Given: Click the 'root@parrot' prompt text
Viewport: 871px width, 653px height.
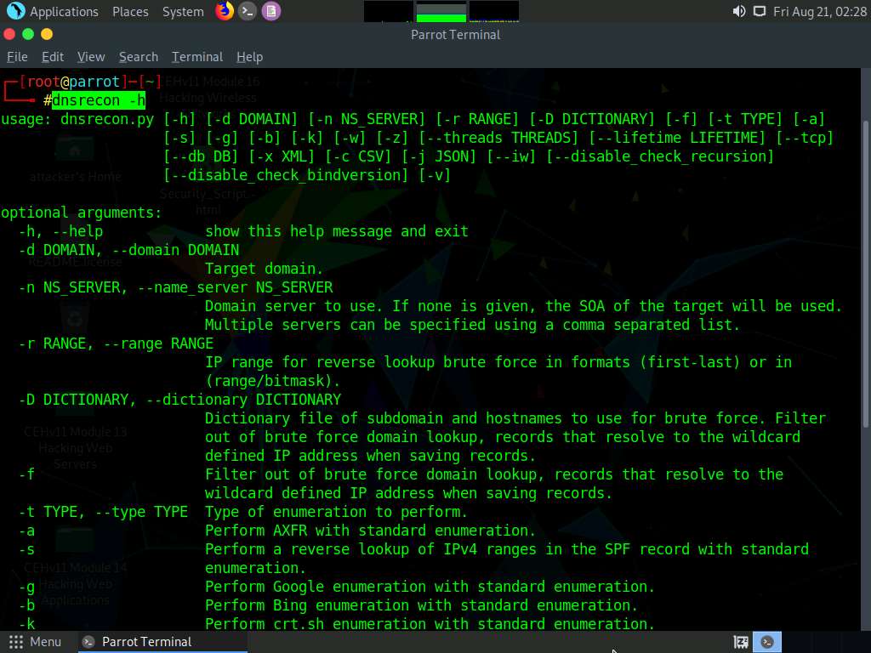Looking at the screenshot, I should 73,82.
